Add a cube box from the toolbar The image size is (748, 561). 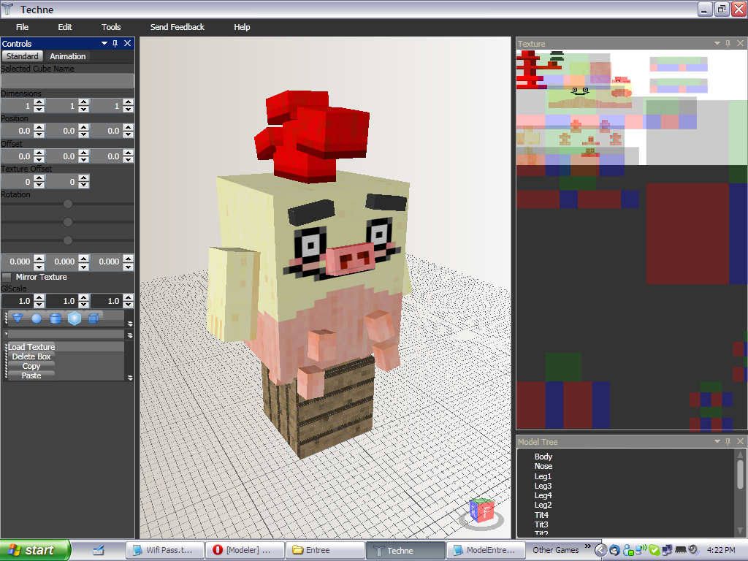coord(93,318)
